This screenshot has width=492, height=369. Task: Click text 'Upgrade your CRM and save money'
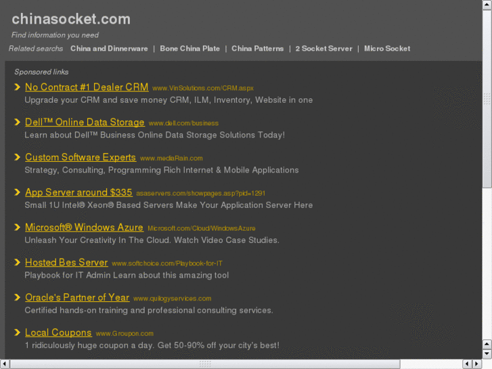[x=96, y=100]
